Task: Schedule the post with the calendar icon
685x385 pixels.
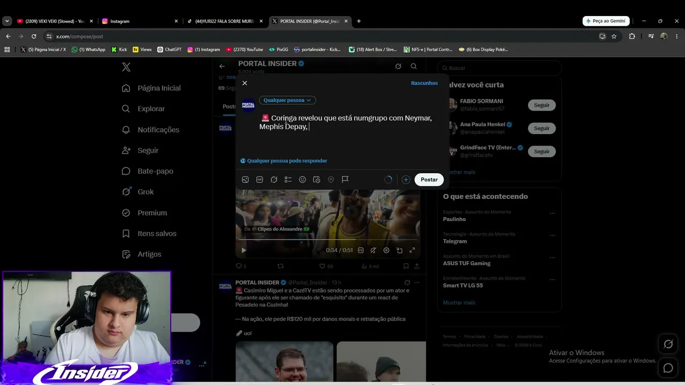Action: pos(317,180)
